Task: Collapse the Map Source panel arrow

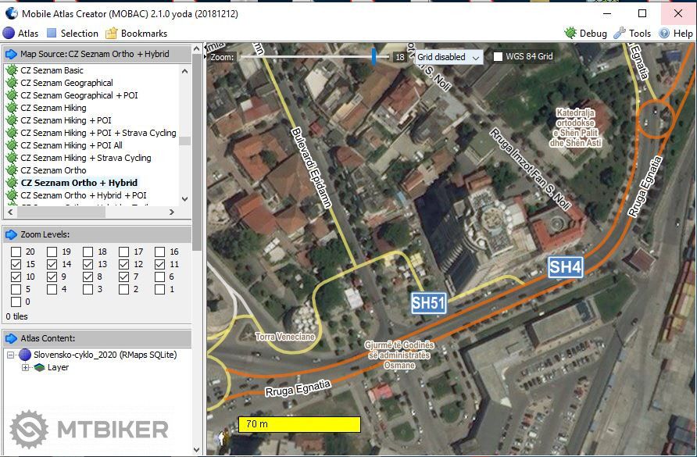Action: [11, 54]
